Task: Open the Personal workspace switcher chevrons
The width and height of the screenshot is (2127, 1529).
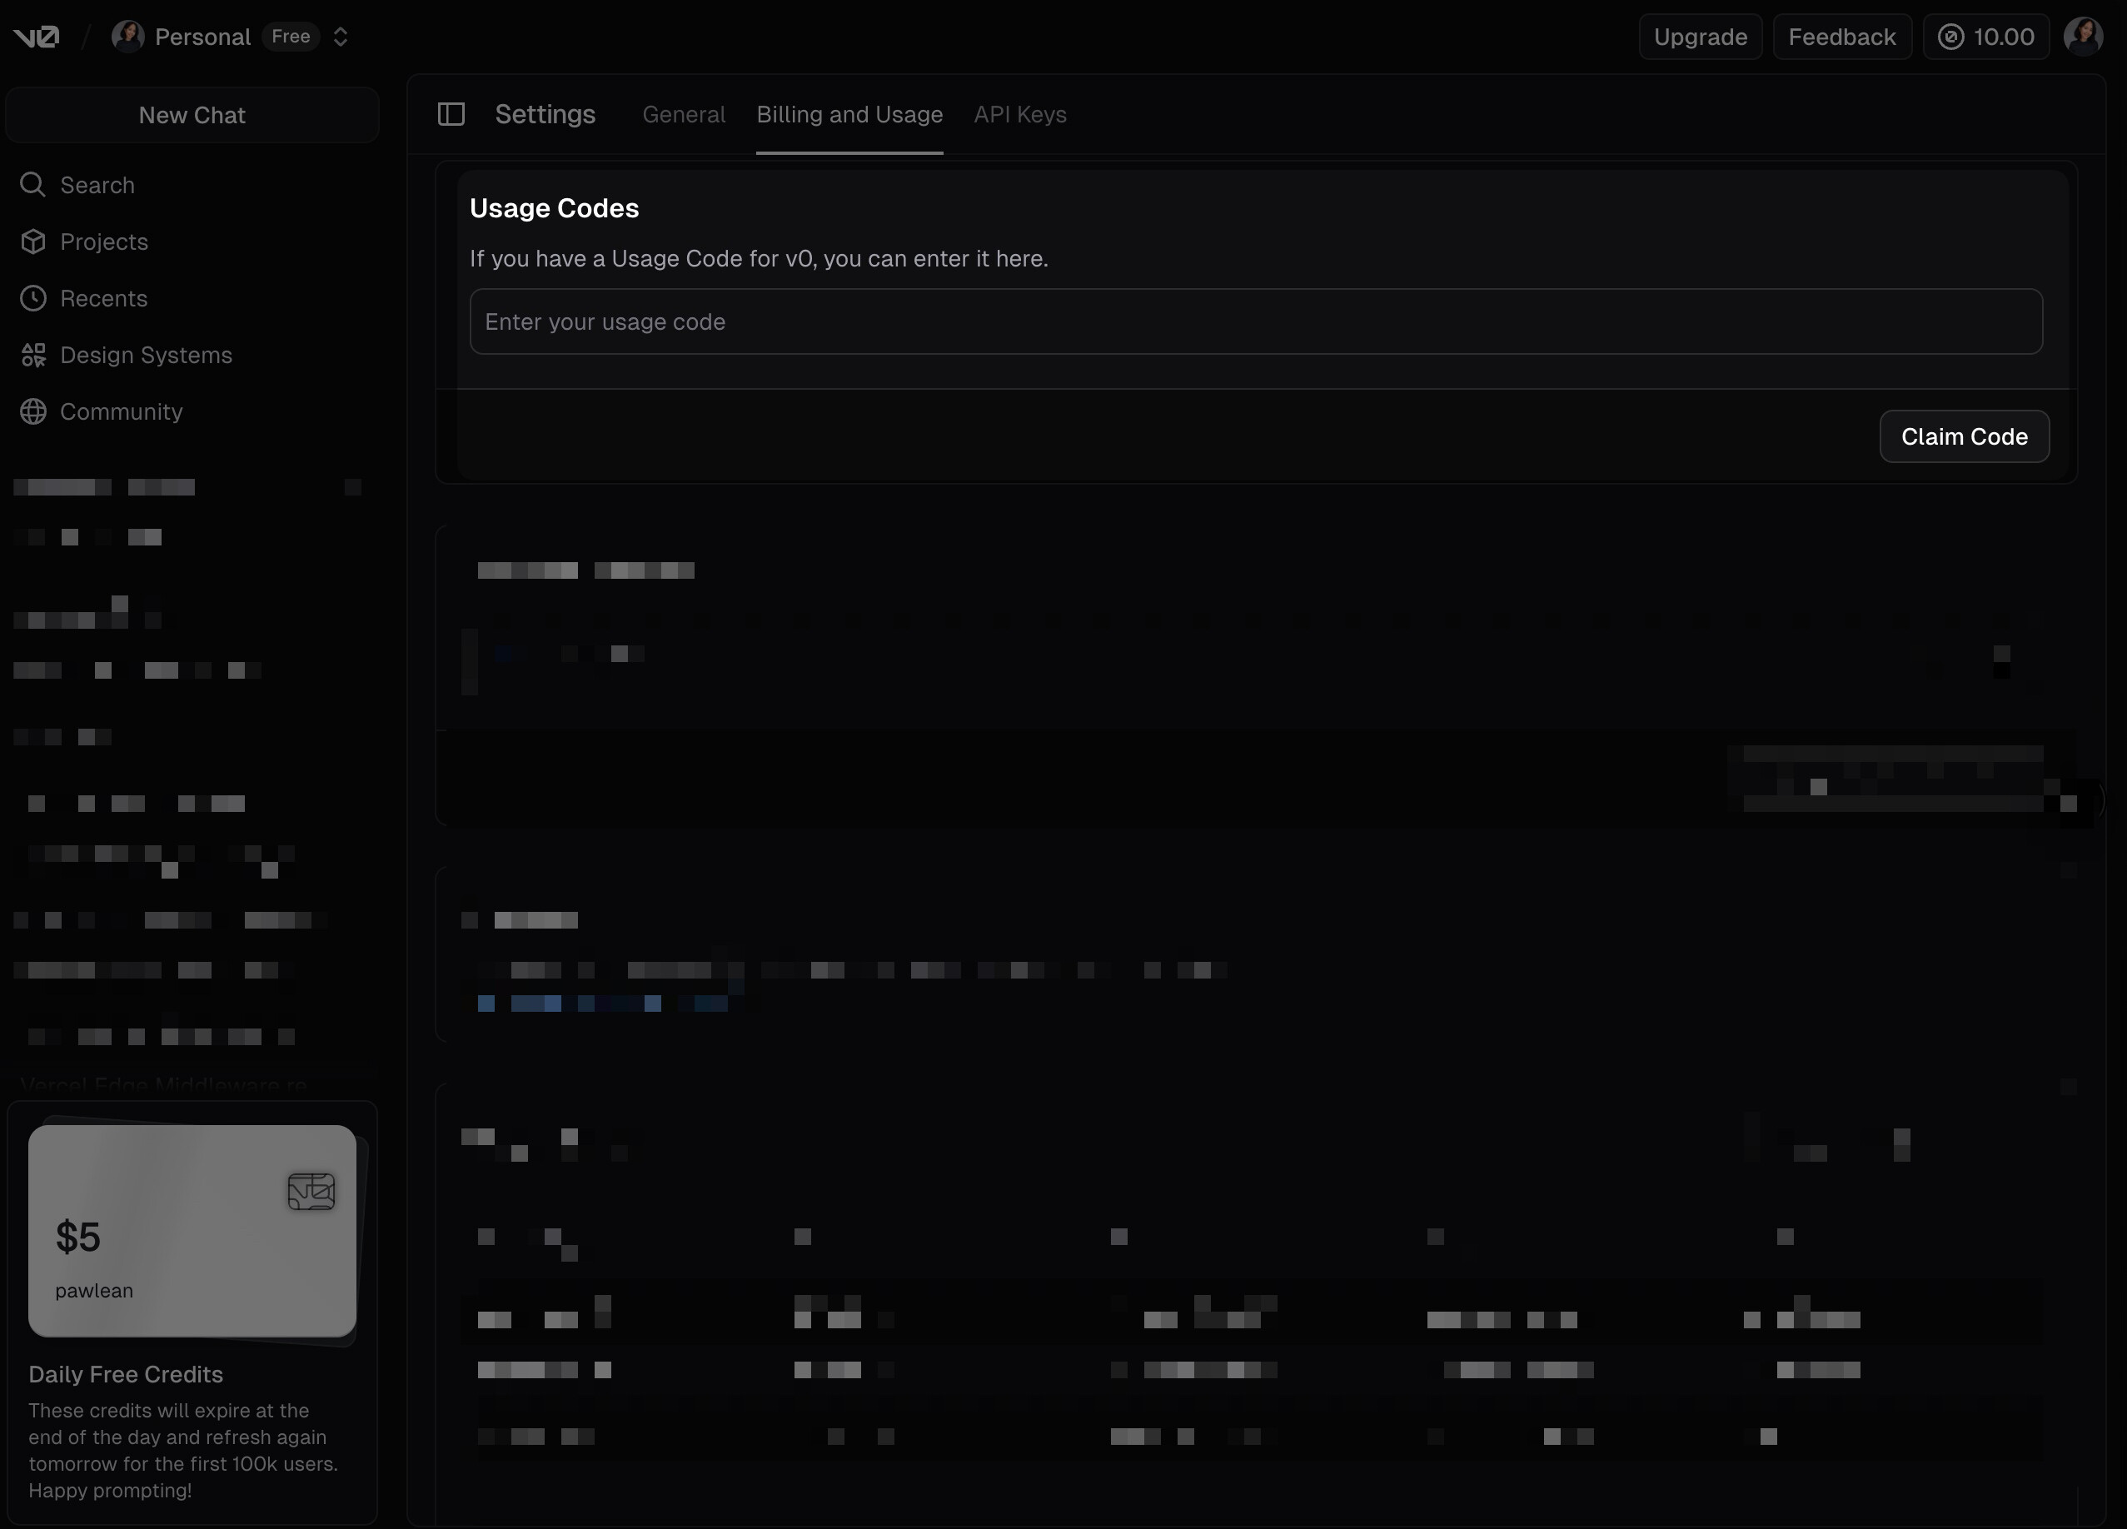Action: pos(341,37)
